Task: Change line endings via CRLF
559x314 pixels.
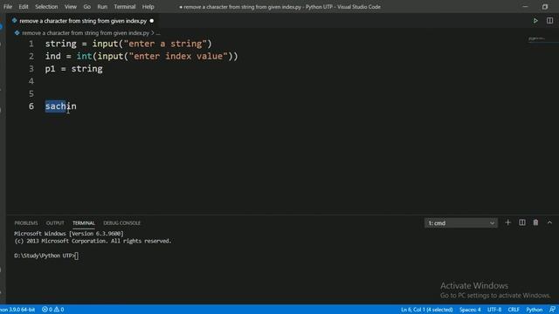Action: (514, 310)
